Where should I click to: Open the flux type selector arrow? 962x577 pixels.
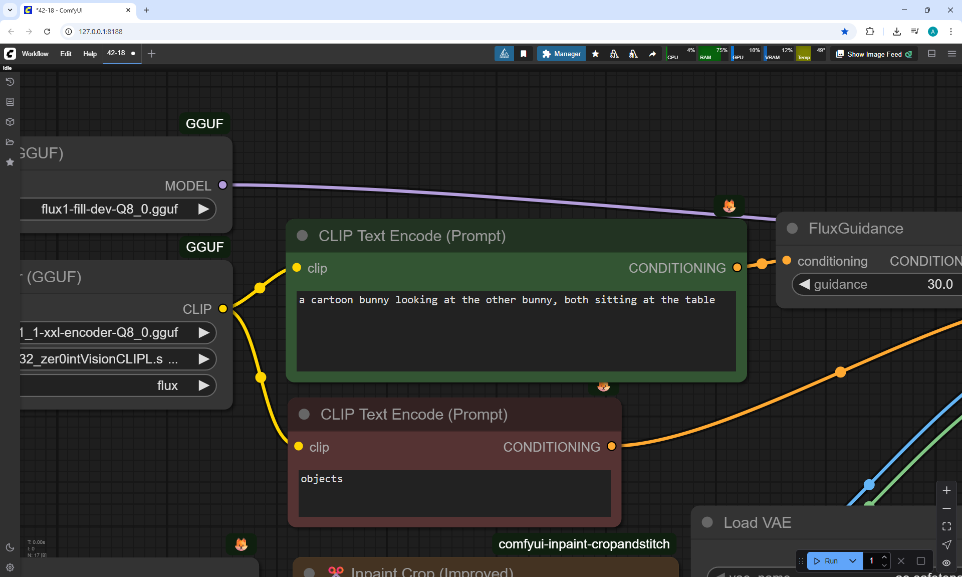(203, 386)
